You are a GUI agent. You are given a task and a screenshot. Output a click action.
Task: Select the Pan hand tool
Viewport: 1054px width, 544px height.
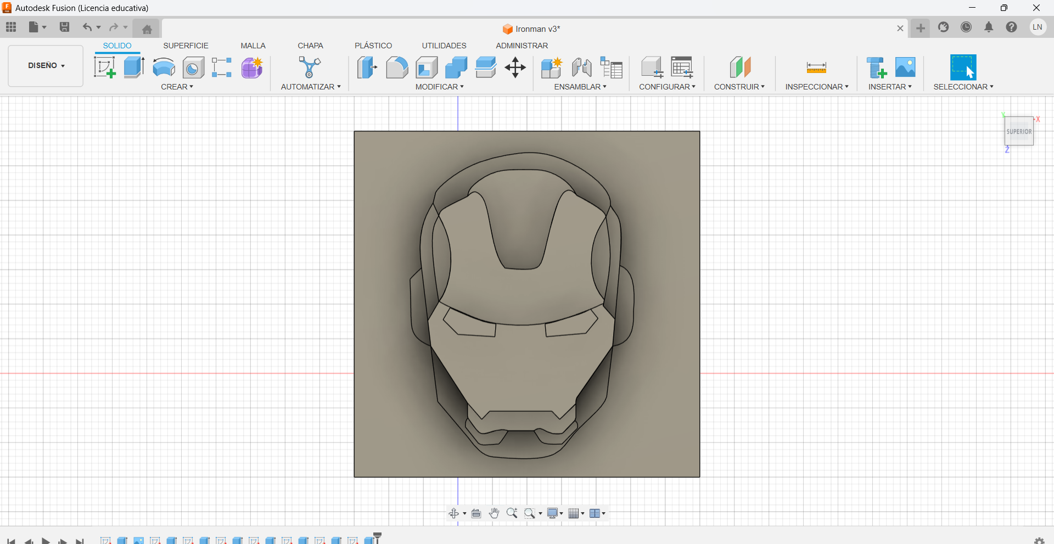(494, 513)
